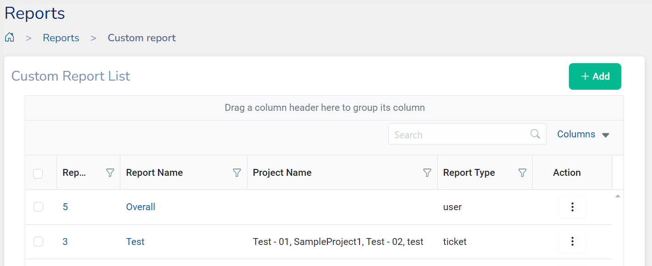652x266 pixels.
Task: Open the Overall report link
Action: [x=141, y=207]
